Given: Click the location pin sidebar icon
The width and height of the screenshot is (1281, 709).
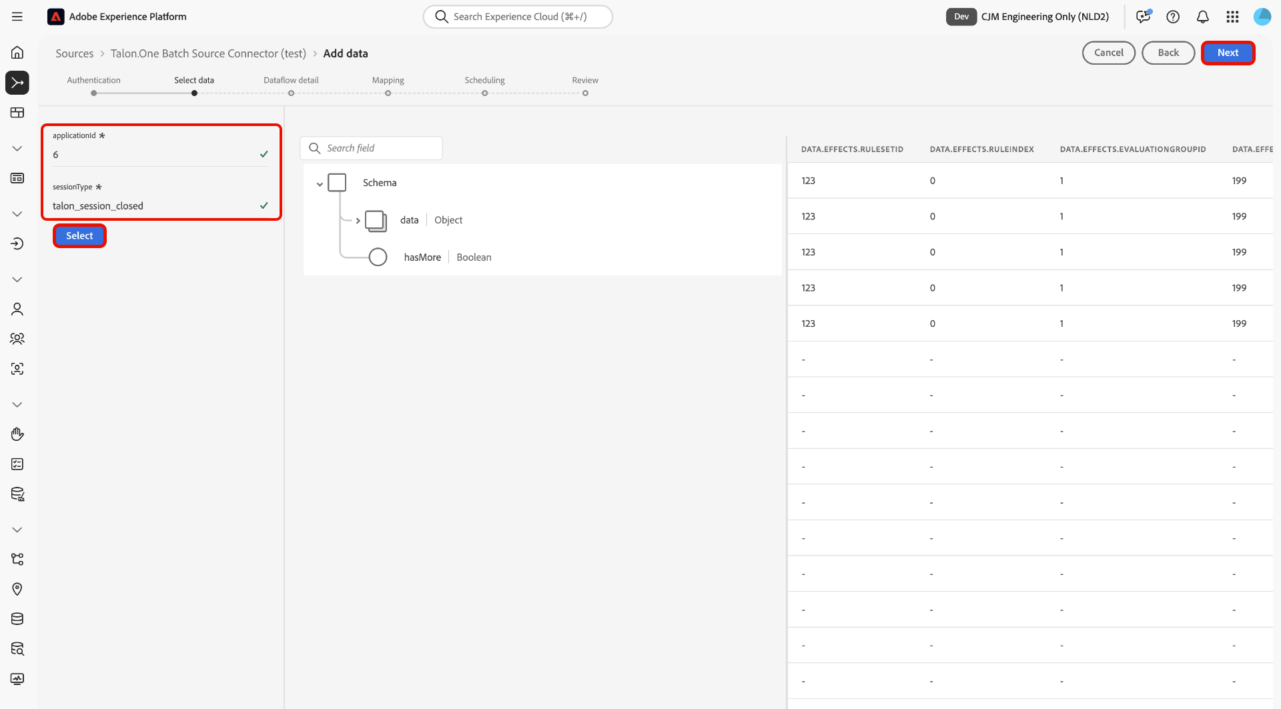Looking at the screenshot, I should point(17,589).
